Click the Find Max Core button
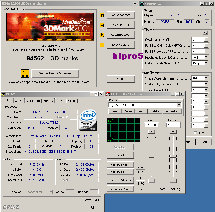 pyautogui.click(x=120, y=165)
